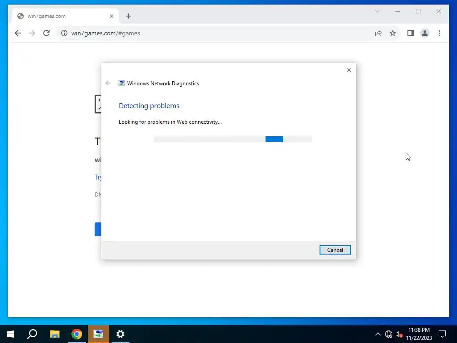
Task: Click the Windows Network Diagnostics title icon
Action: coord(121,83)
